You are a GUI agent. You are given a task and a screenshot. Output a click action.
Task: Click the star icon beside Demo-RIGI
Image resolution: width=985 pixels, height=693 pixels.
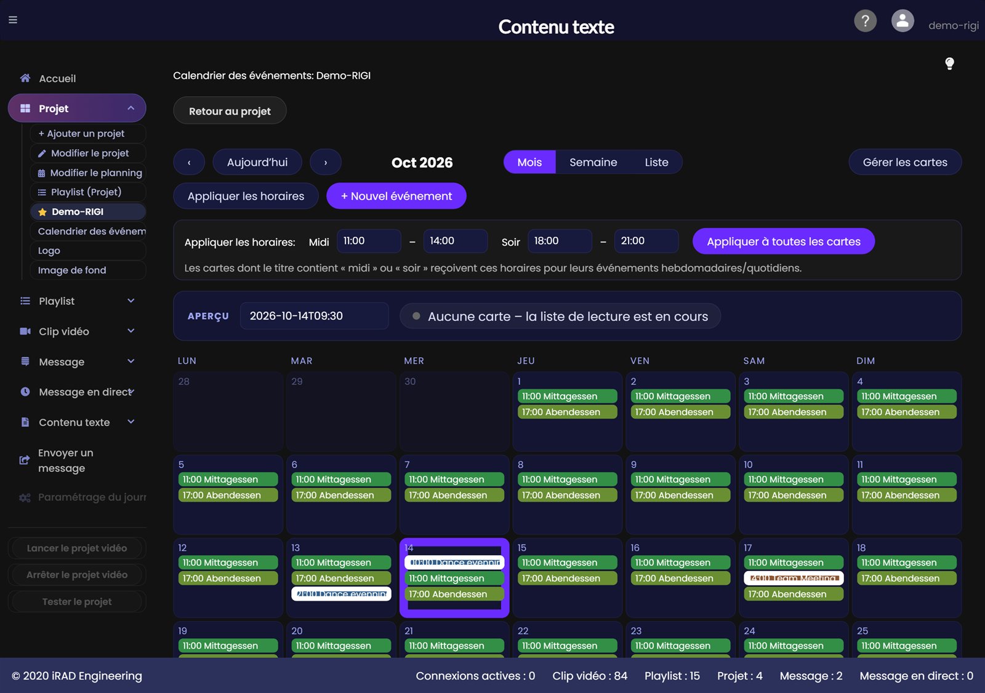coord(42,212)
